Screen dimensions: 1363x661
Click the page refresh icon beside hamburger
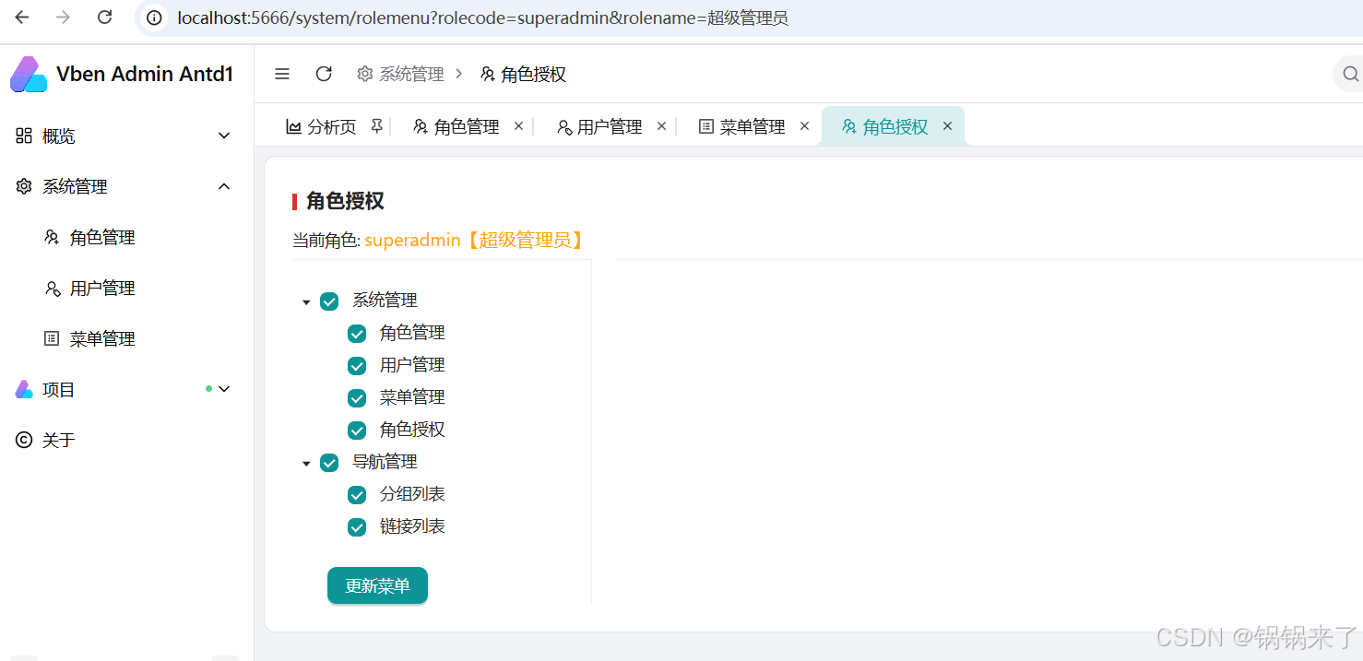click(323, 73)
